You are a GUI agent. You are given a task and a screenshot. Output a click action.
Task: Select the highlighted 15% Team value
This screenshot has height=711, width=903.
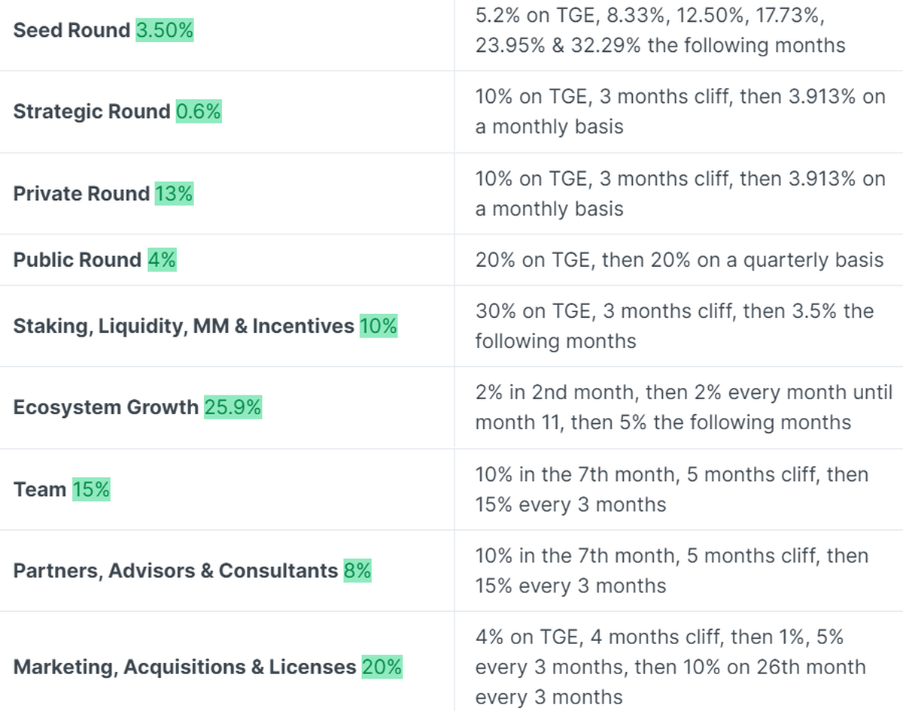click(x=91, y=490)
